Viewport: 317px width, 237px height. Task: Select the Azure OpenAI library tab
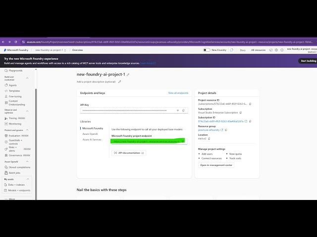pyautogui.click(x=90, y=134)
